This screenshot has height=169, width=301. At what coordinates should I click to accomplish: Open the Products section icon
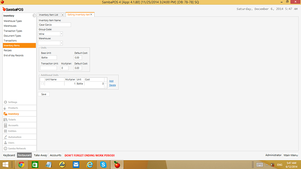5,108
